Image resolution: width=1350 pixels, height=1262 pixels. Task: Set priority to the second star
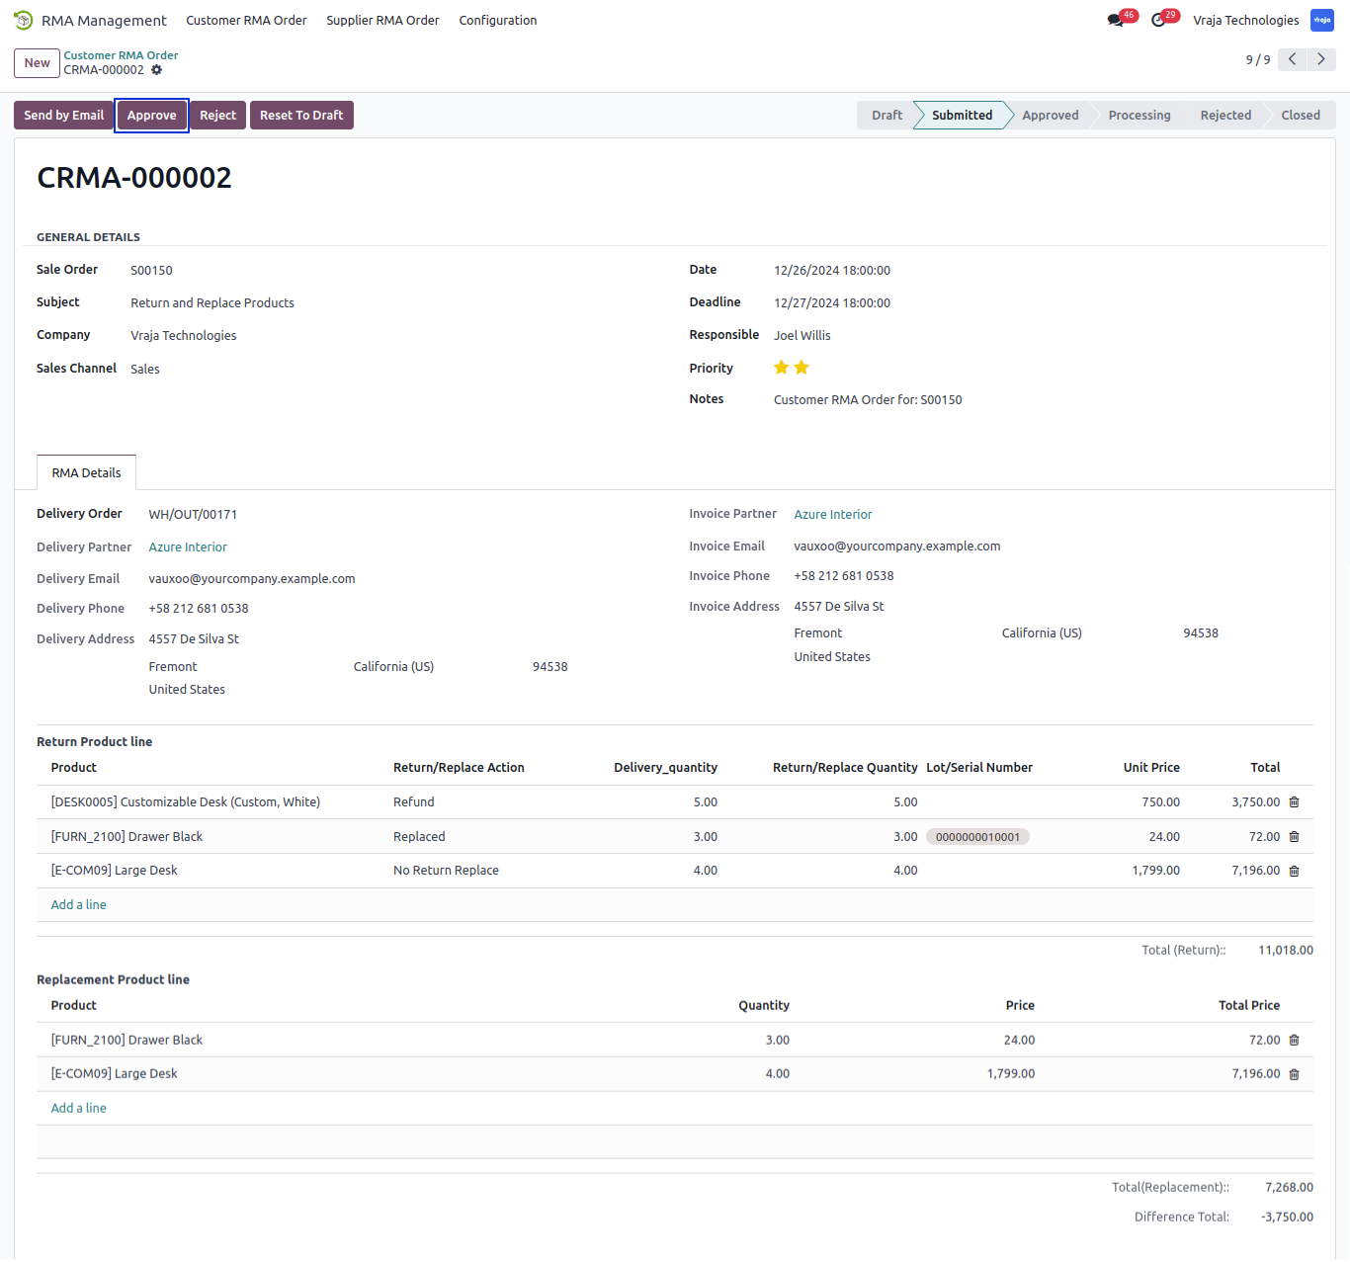pos(802,368)
